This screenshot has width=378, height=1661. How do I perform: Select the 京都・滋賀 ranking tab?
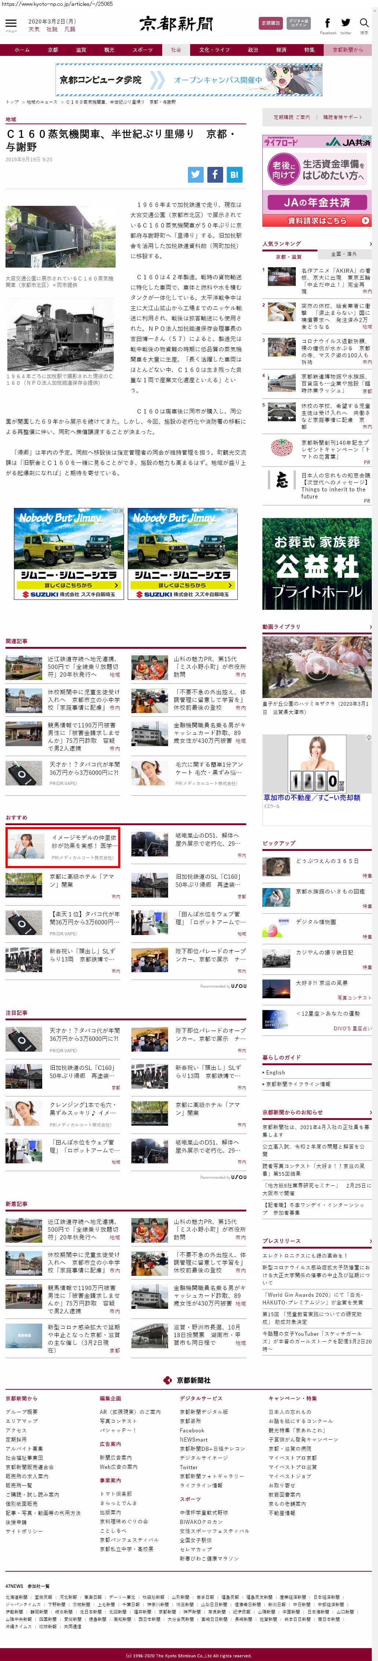[289, 257]
